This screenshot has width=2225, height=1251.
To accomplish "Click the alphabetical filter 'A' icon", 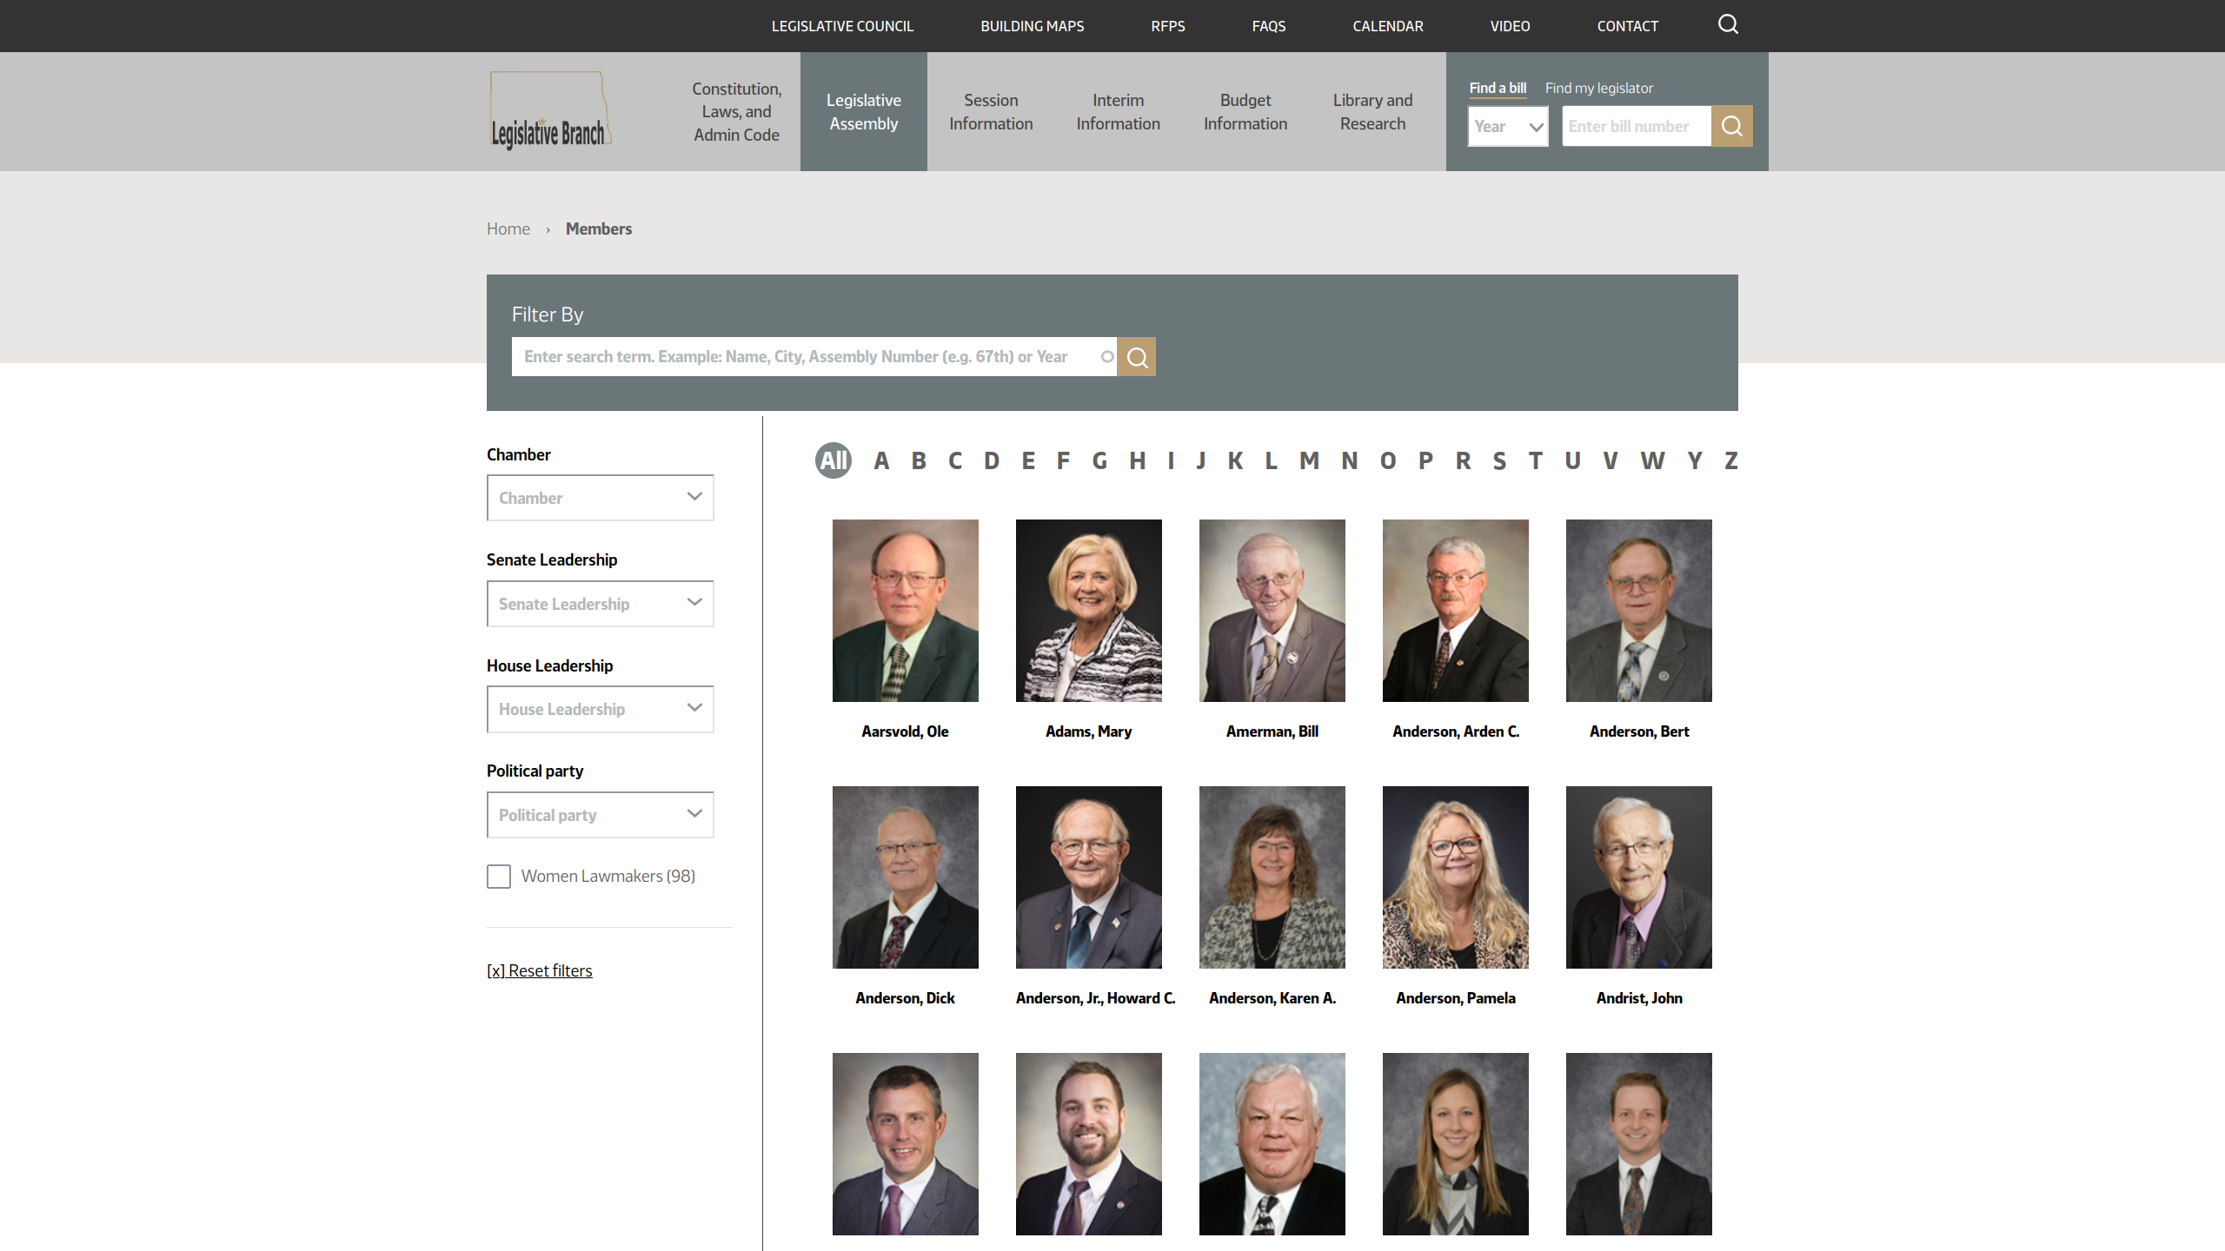I will pos(879,460).
